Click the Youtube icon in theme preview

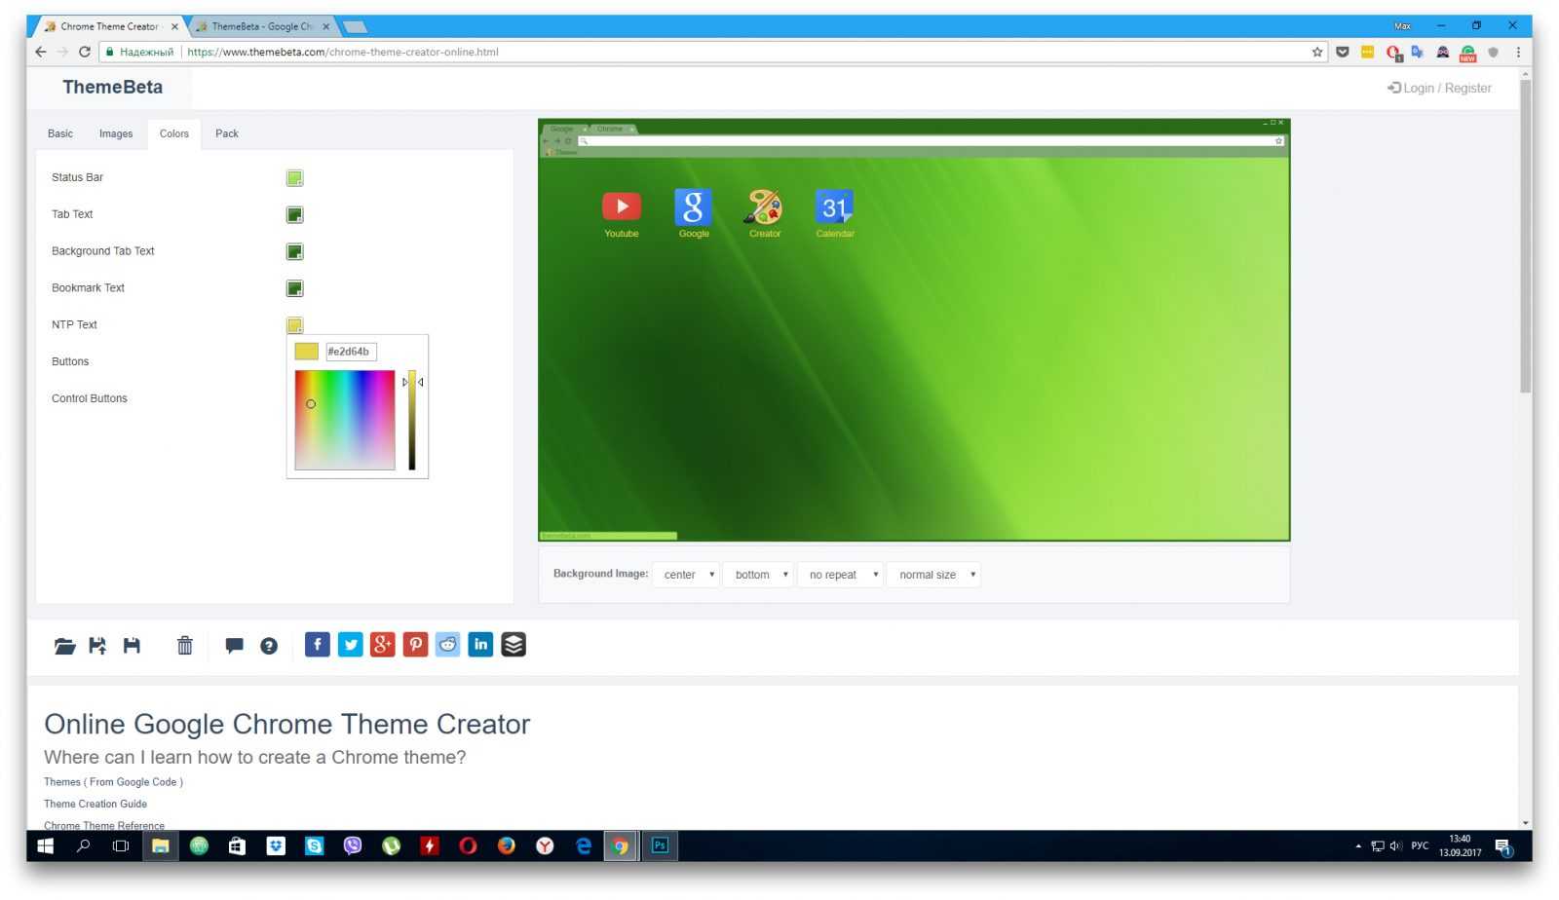[622, 206]
